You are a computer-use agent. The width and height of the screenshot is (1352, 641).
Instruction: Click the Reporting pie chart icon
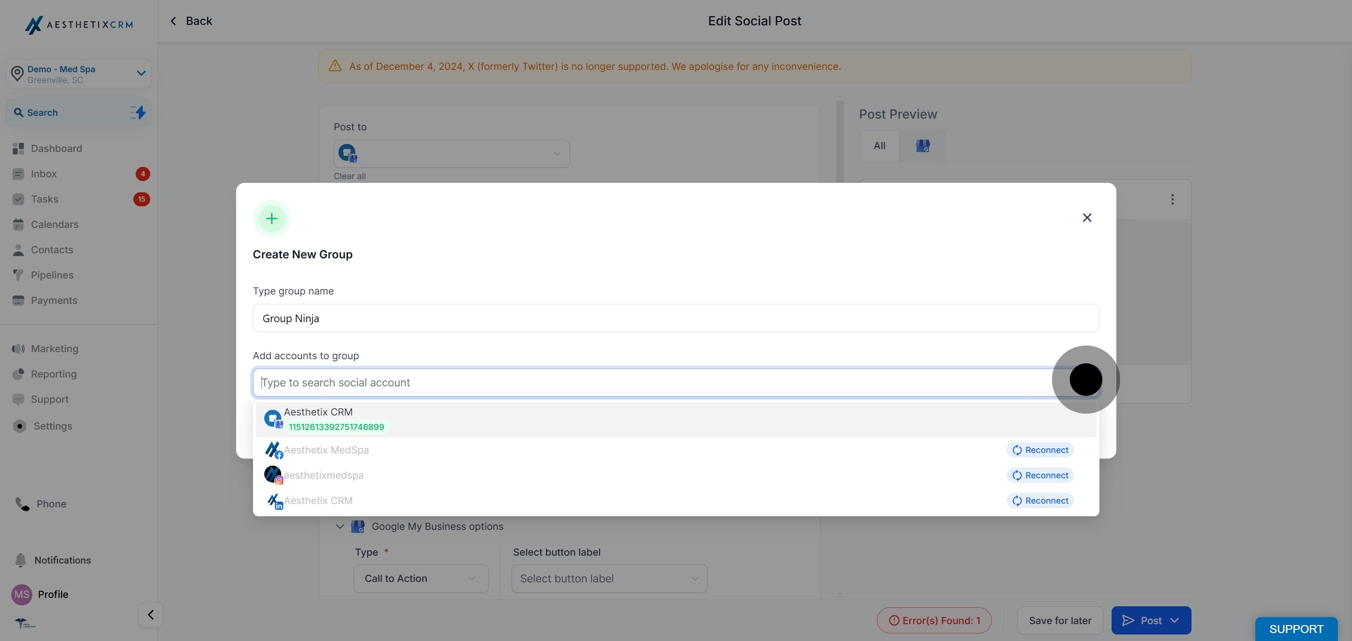point(18,374)
